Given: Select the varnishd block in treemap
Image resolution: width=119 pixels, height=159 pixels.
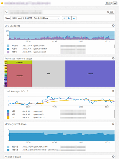Looking at the screenshot, I should pos(20,75).
